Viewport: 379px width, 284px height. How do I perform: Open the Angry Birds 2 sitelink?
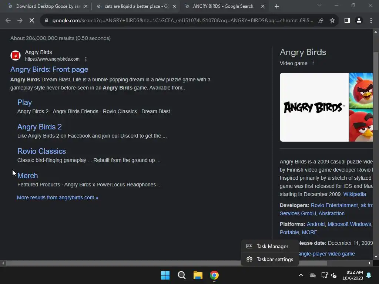[39, 127]
